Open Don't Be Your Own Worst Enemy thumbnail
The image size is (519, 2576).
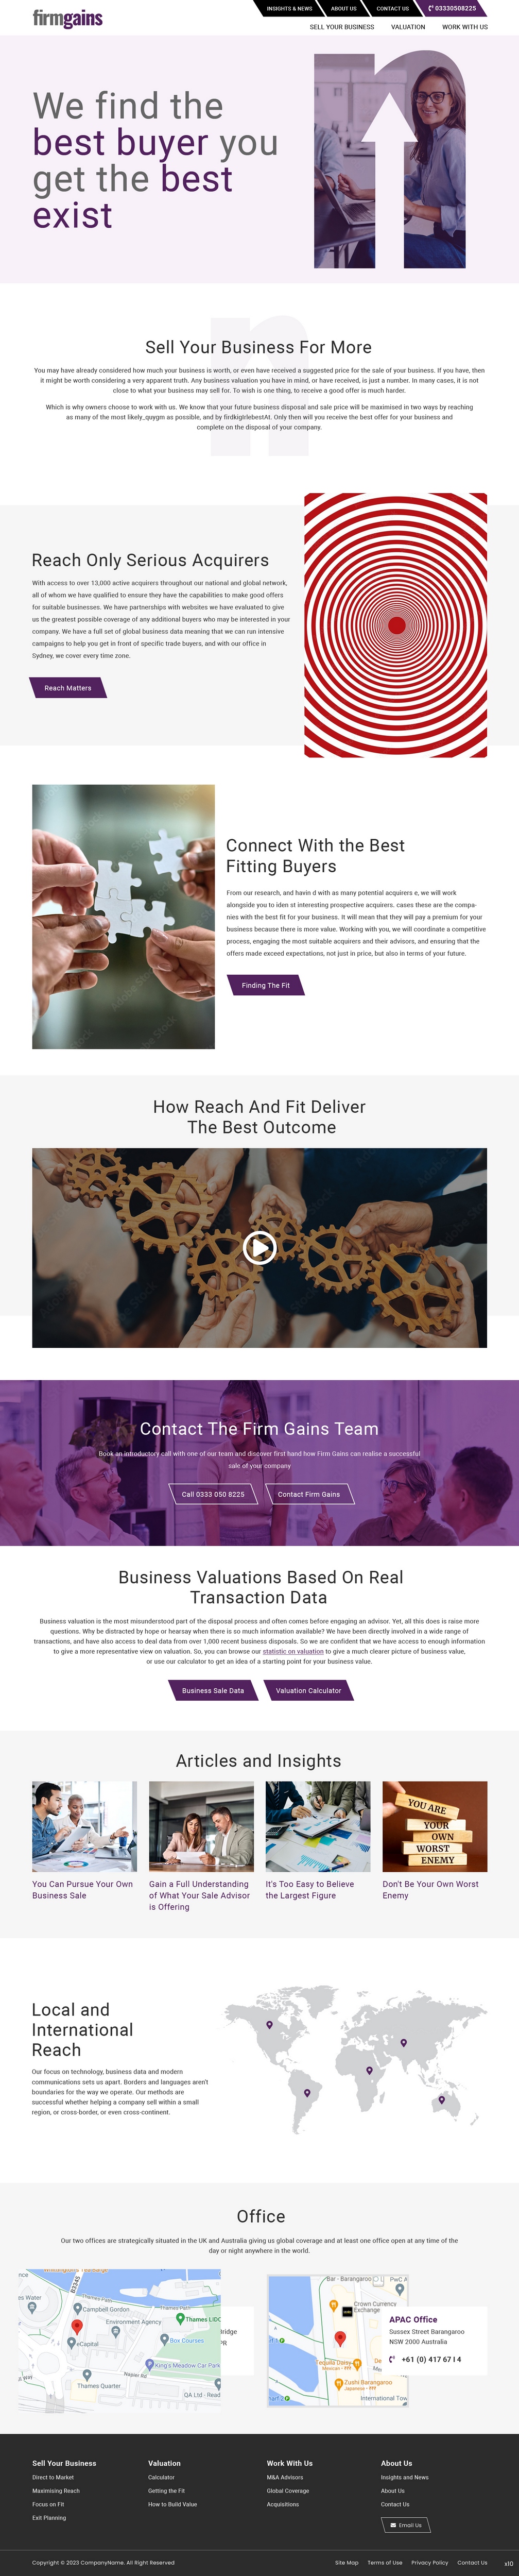point(435,1826)
